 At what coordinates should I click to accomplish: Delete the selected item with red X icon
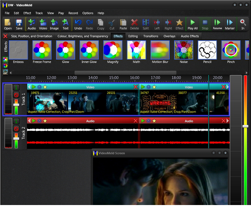[134, 24]
